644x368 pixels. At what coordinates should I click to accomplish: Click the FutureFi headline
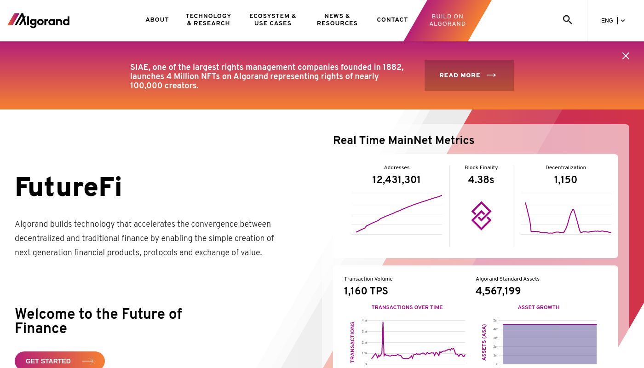pyautogui.click(x=69, y=188)
